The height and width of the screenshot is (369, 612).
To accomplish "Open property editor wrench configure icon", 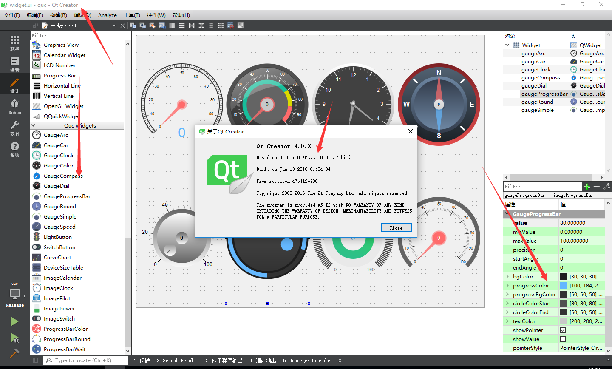I will coord(606,187).
